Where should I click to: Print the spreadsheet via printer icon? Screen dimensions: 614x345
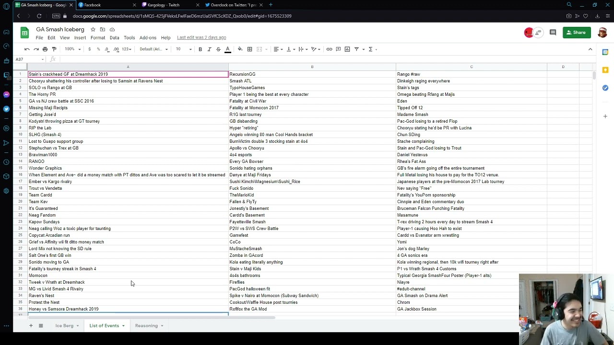pos(45,49)
